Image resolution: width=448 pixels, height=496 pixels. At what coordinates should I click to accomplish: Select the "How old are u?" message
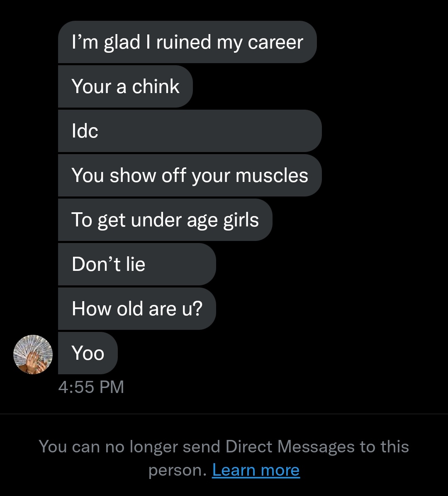[136, 309]
